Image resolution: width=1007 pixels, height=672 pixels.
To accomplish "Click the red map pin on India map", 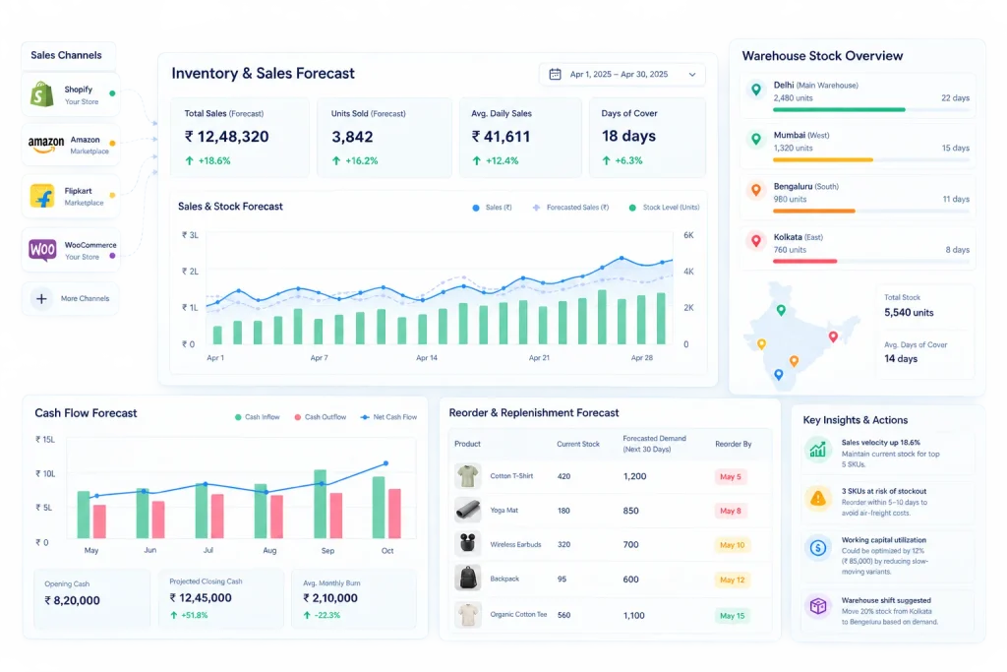I will (833, 336).
